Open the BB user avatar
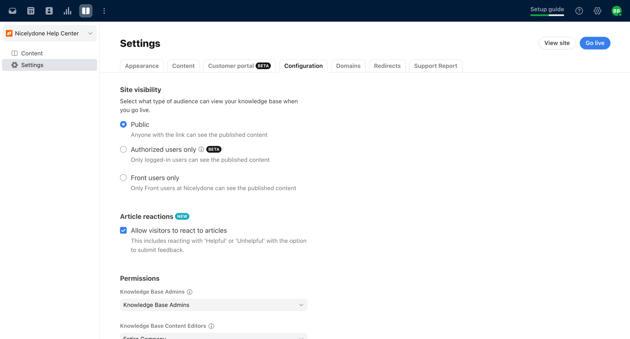 [617, 11]
